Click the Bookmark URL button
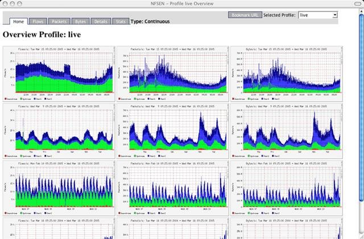 coord(245,15)
